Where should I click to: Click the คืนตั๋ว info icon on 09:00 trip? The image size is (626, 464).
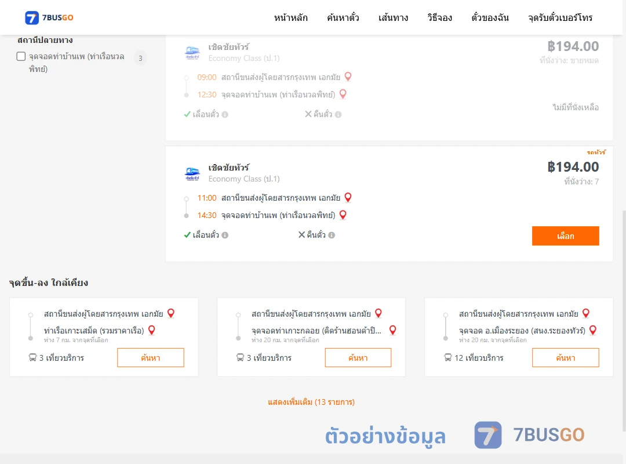338,115
